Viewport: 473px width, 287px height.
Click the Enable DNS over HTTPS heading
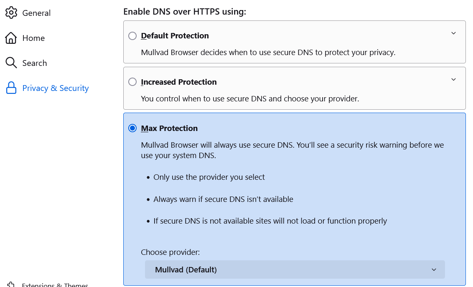click(185, 12)
